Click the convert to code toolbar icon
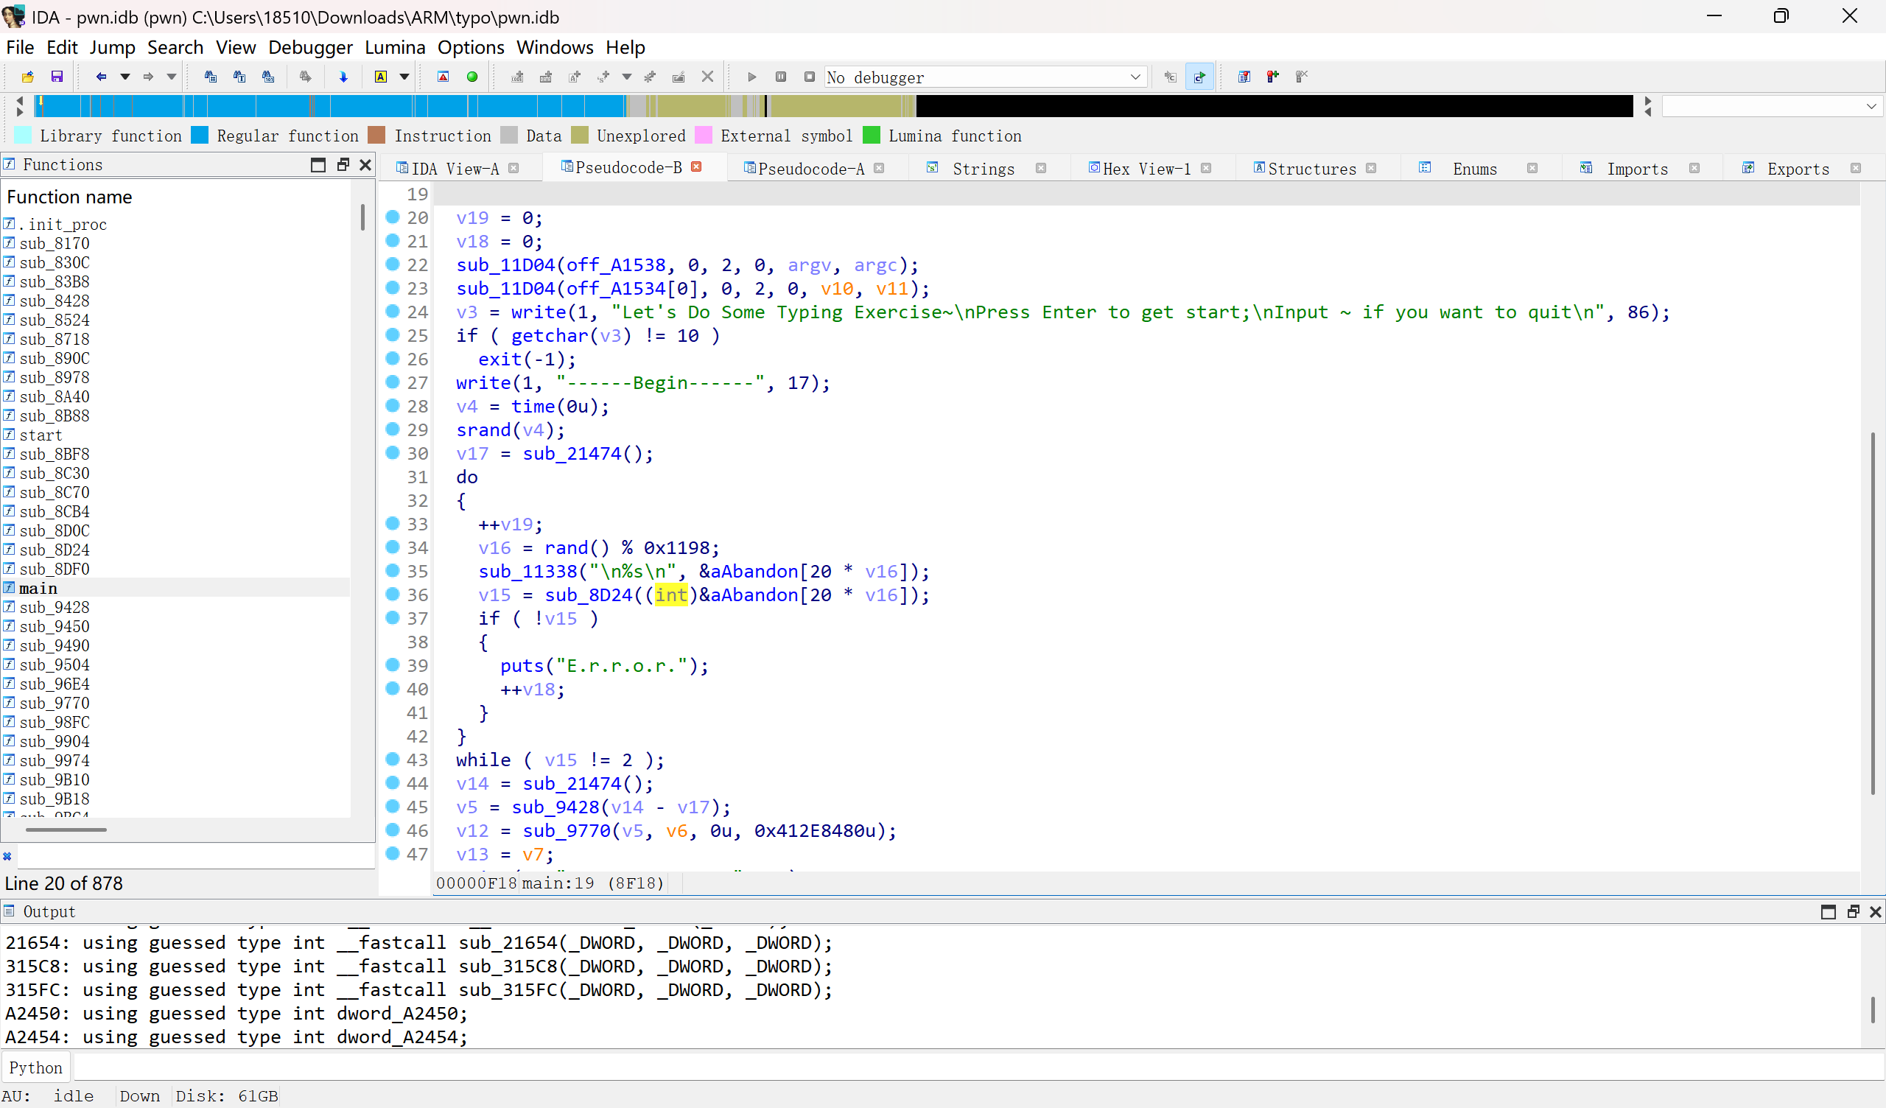Image resolution: width=1886 pixels, height=1108 pixels. [x=517, y=77]
